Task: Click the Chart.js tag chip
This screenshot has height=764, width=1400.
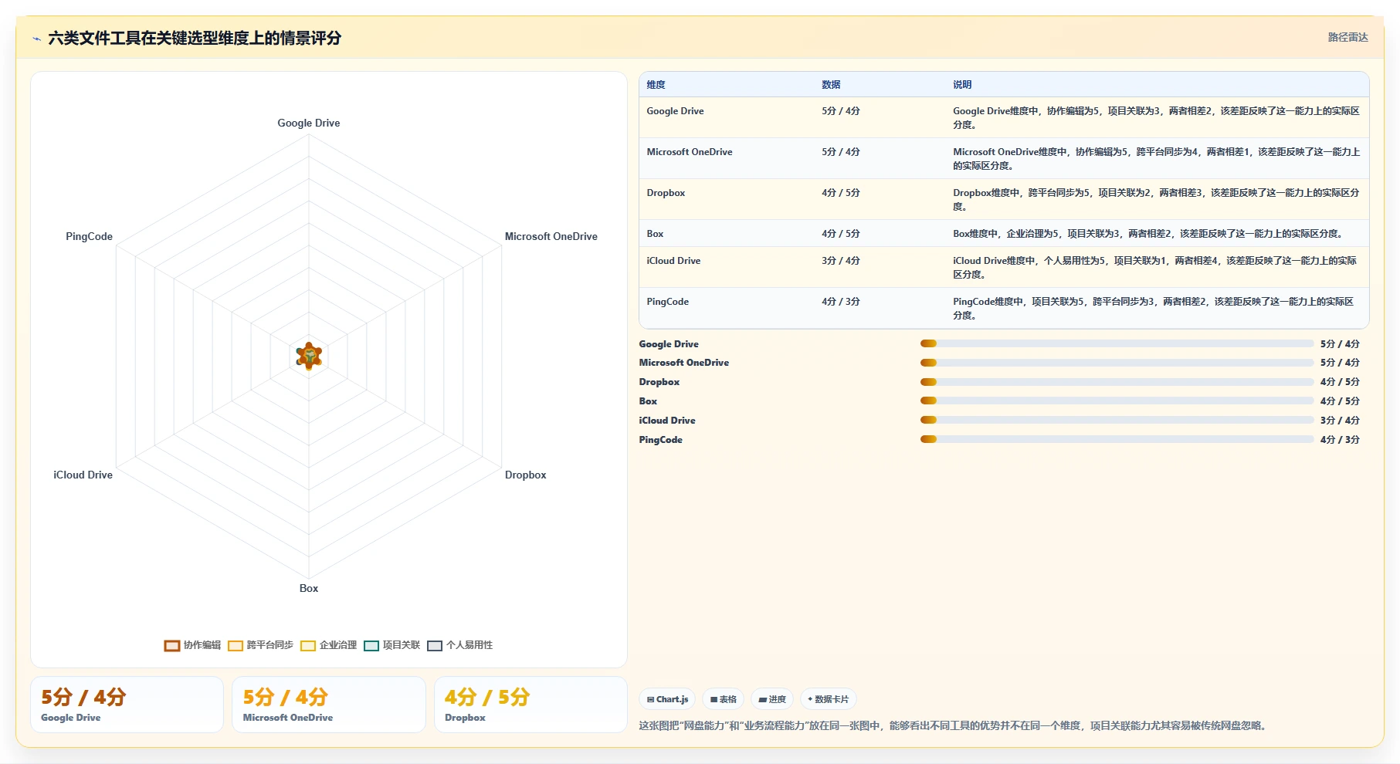Action: (x=667, y=699)
